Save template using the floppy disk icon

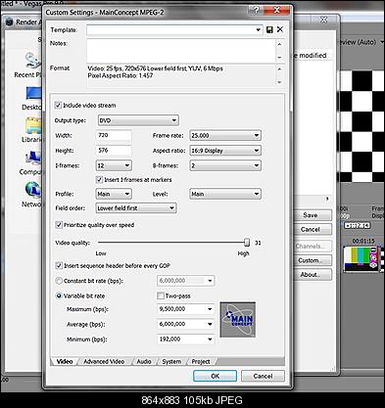coord(269,29)
